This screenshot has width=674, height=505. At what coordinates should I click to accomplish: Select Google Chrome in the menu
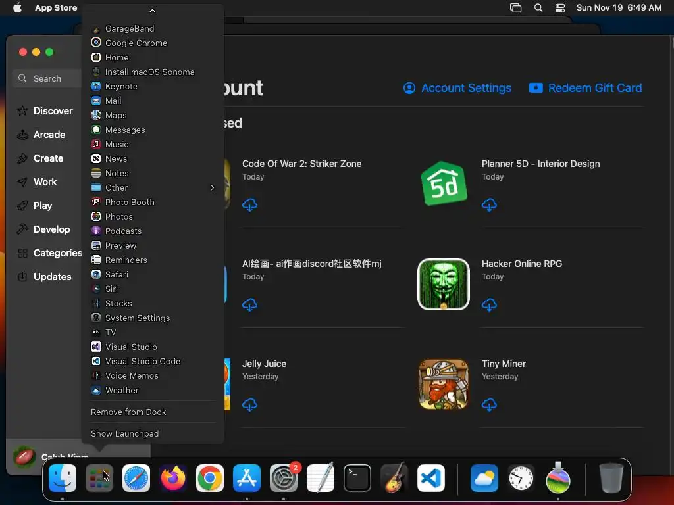point(153,43)
